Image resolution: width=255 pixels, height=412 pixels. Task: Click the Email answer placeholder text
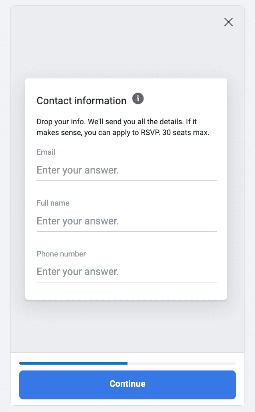pos(77,170)
